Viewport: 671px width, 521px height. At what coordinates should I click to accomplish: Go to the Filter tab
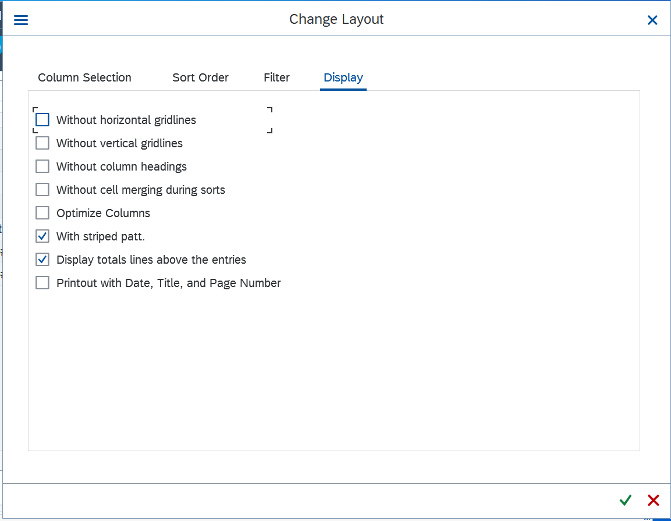tap(276, 77)
